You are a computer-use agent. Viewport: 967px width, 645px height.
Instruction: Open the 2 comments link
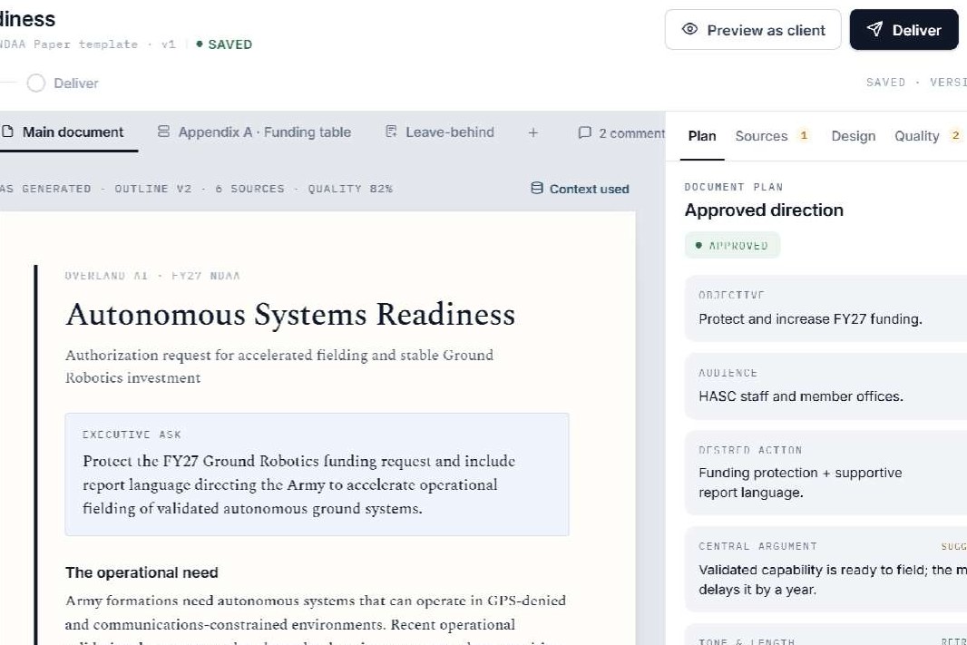coord(621,133)
